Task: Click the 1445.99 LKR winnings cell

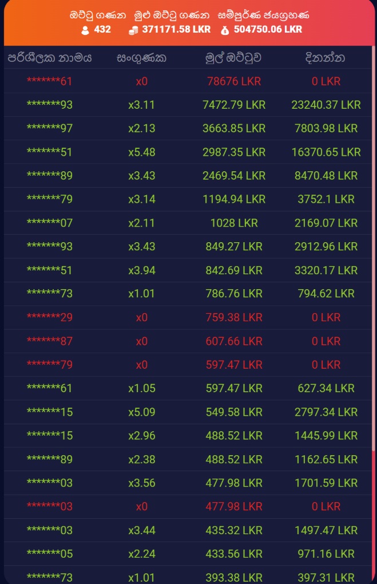Action: (326, 436)
